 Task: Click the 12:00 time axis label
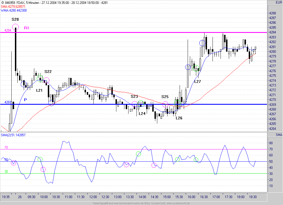pyautogui.click(x=93, y=197)
